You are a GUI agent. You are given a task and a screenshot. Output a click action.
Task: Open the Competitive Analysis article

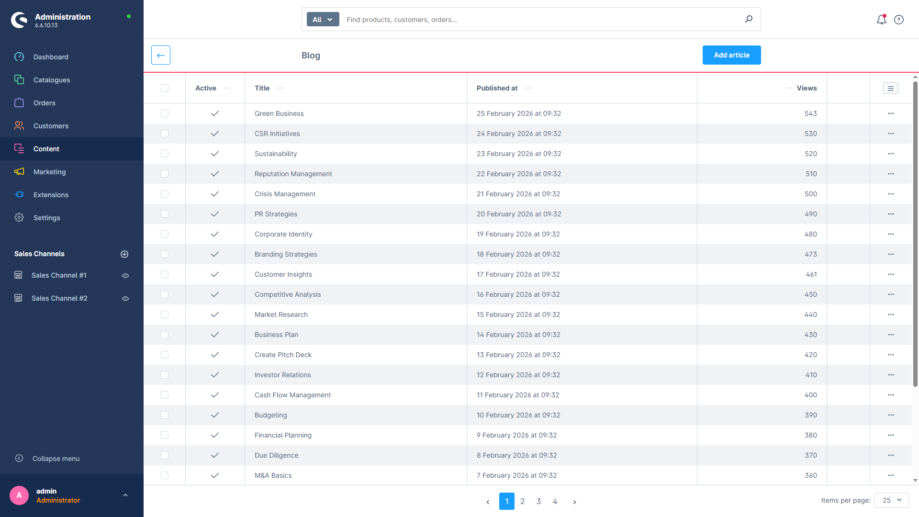click(x=288, y=294)
